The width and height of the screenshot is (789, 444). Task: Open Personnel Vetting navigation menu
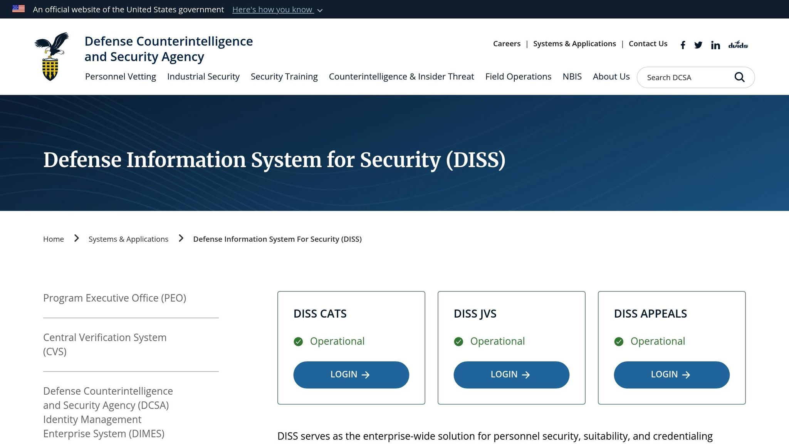(120, 77)
